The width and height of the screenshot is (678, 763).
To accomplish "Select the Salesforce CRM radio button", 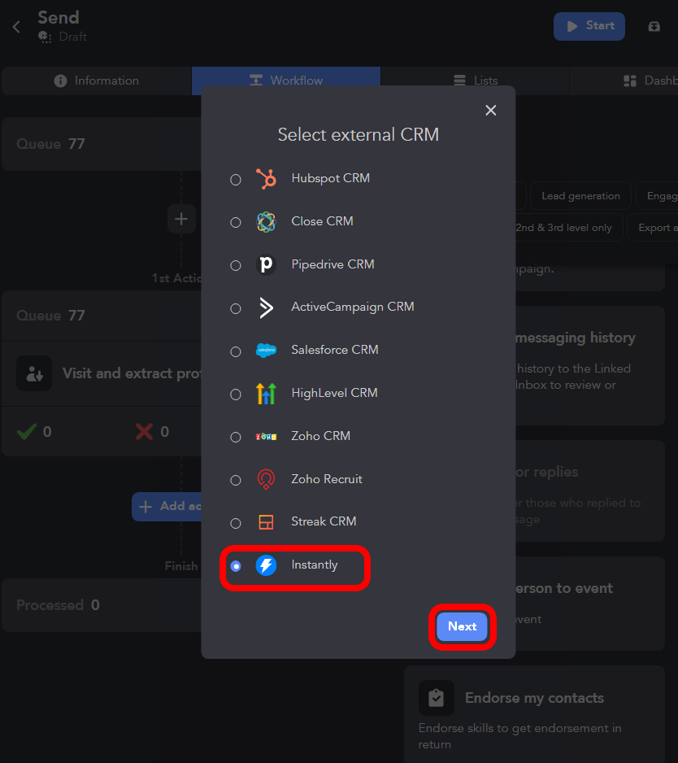I will click(x=236, y=351).
